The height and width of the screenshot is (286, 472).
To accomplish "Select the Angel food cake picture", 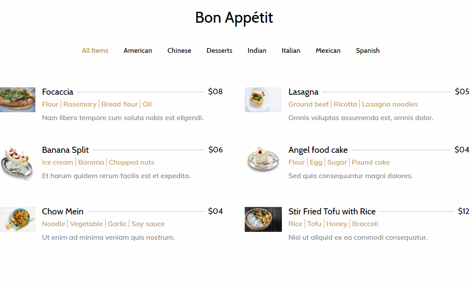I will 263,159.
